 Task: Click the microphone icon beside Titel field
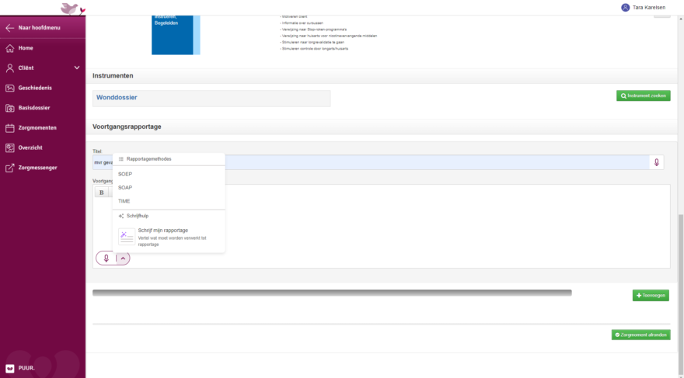[657, 162]
